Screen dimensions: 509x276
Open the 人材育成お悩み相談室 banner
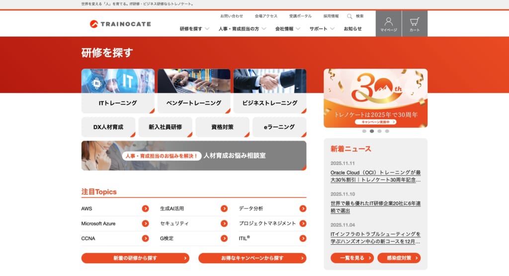(194, 156)
